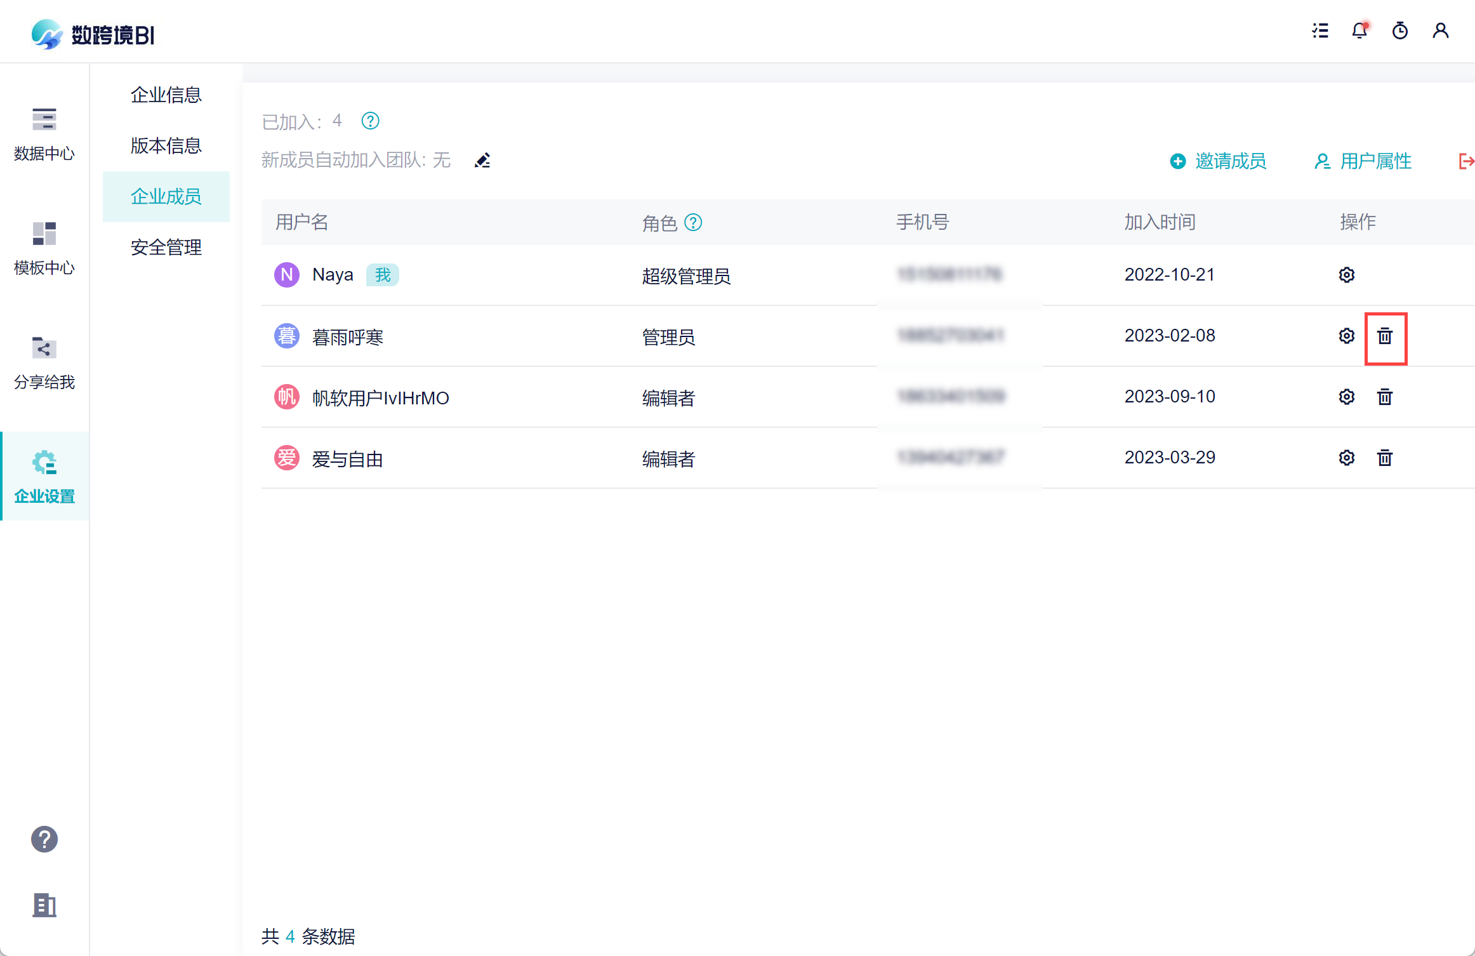Open the help question mark in sidebar

click(x=44, y=839)
